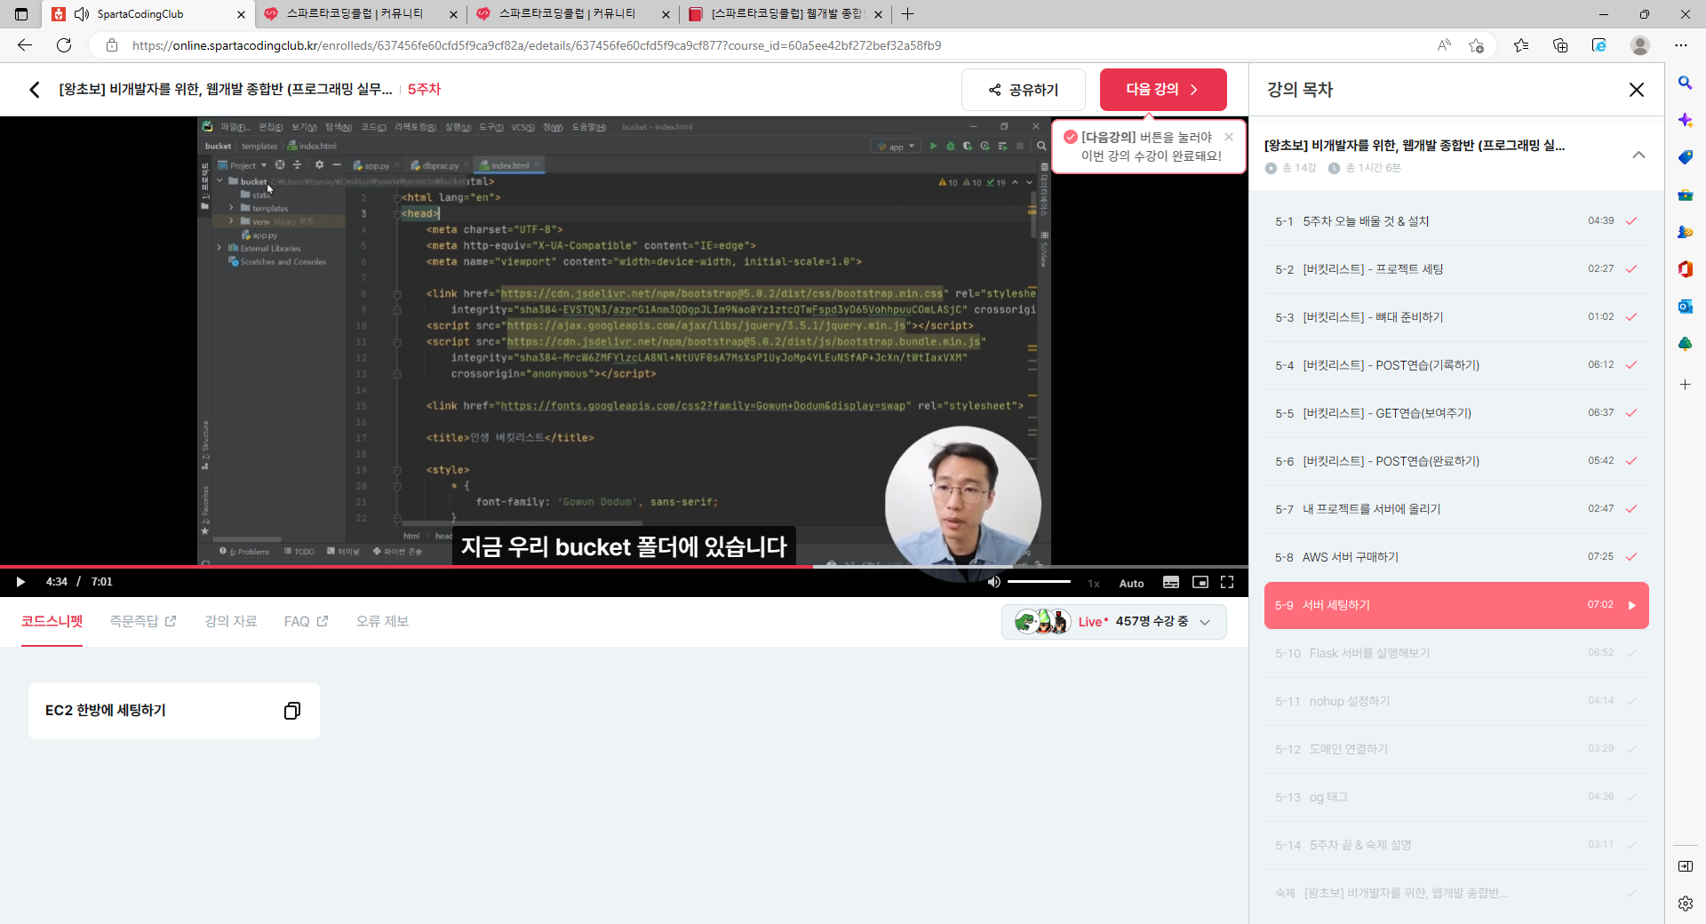Refresh the page
Viewport: 1706px width, 924px height.
click(x=64, y=45)
